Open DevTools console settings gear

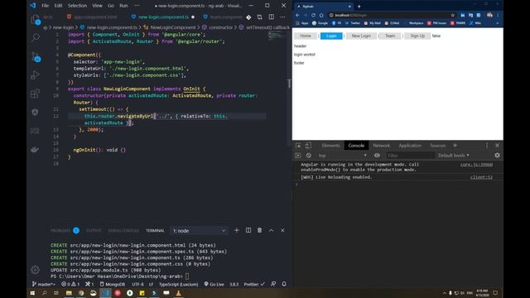pyautogui.click(x=497, y=156)
